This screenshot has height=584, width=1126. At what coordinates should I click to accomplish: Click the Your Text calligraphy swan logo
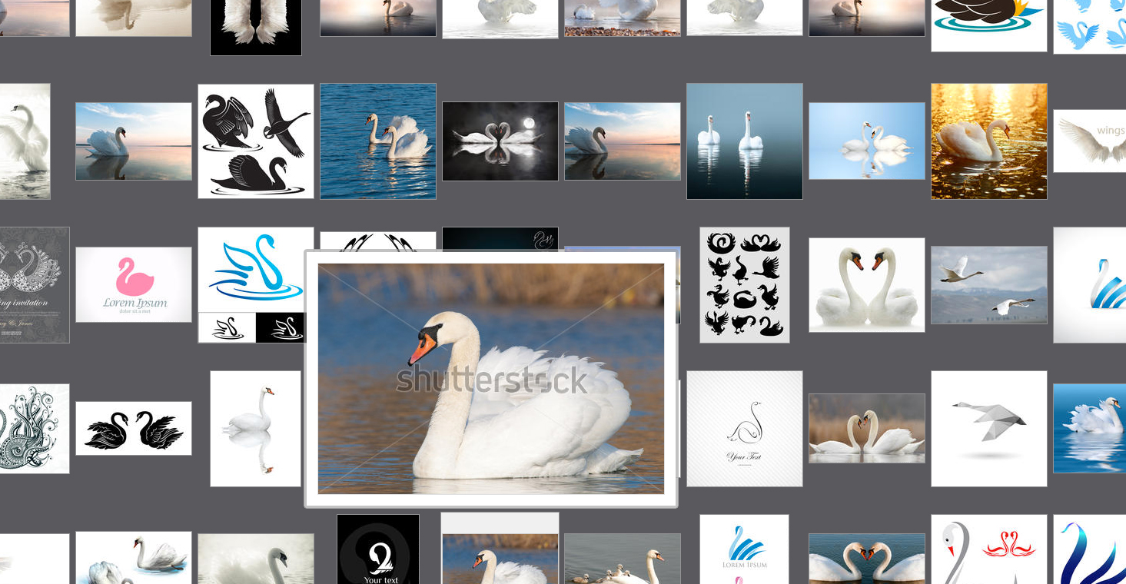[744, 428]
